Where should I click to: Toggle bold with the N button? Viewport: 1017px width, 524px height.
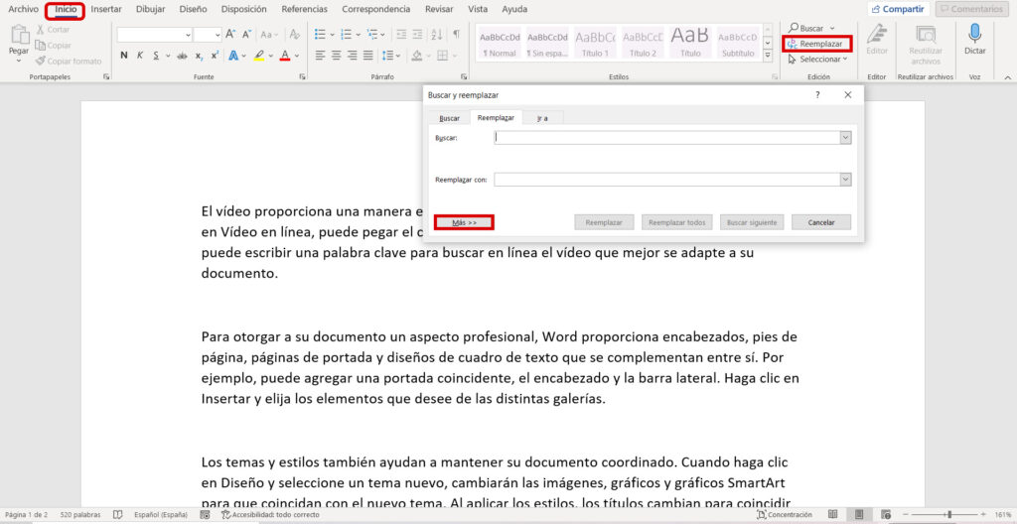point(124,56)
